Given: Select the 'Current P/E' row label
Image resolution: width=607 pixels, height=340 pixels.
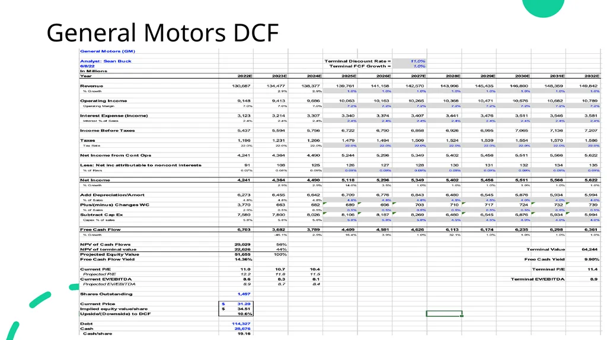Looking at the screenshot, I should point(95,269).
